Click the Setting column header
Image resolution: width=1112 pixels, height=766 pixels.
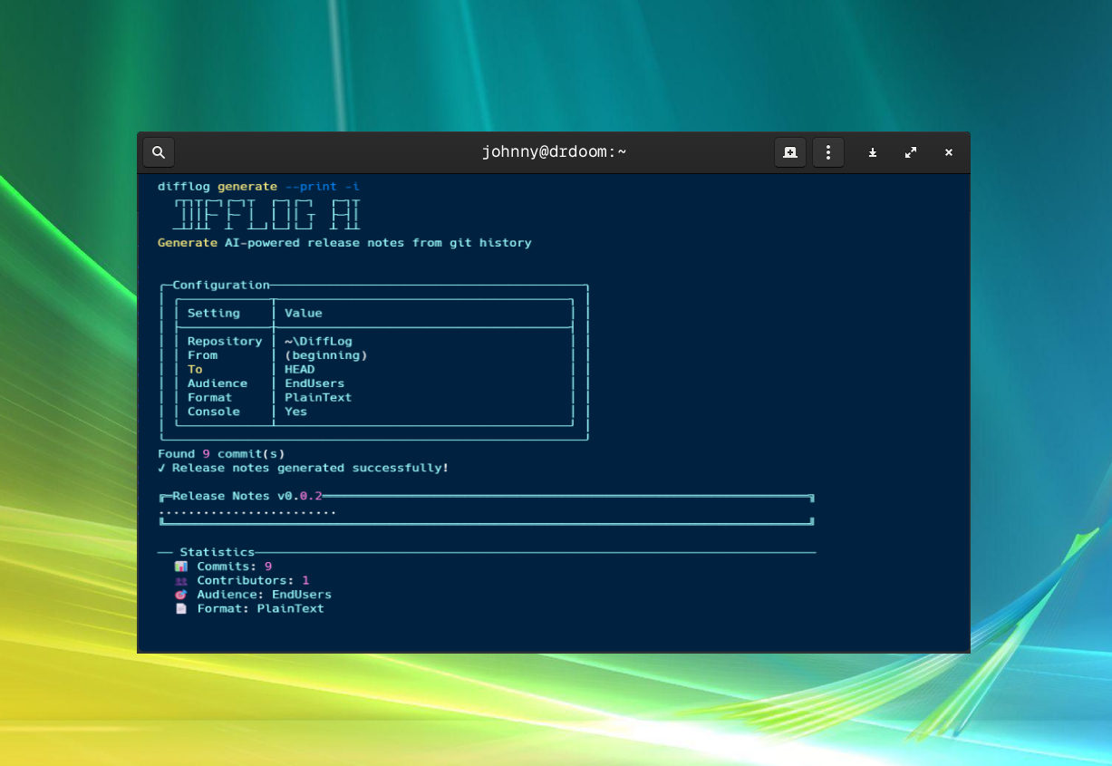click(214, 313)
